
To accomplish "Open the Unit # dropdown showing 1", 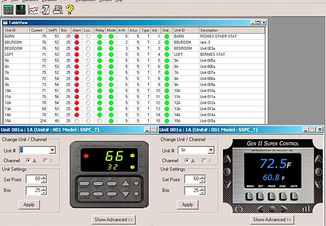I will pyautogui.click(x=52, y=150).
